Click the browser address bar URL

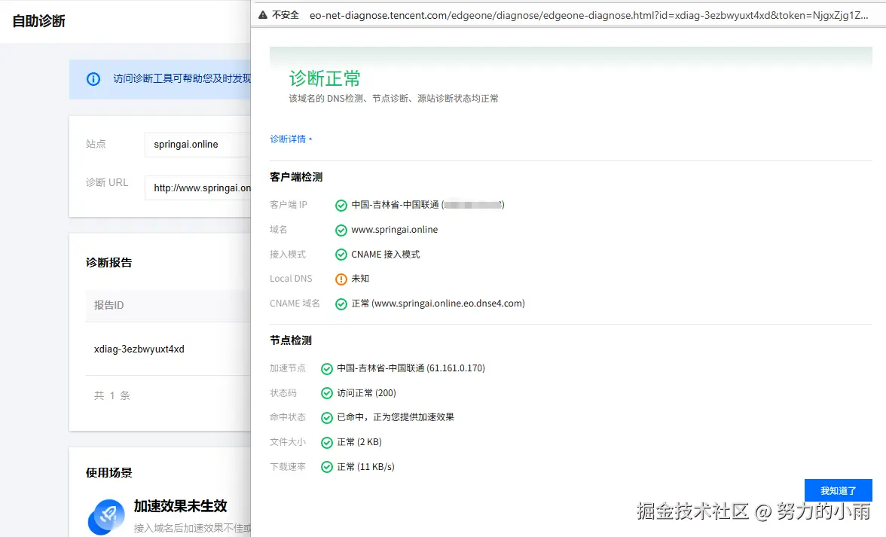(x=588, y=15)
